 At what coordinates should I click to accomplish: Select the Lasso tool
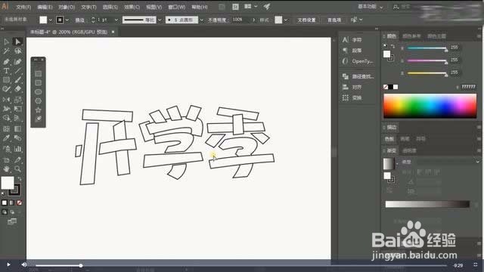18,51
